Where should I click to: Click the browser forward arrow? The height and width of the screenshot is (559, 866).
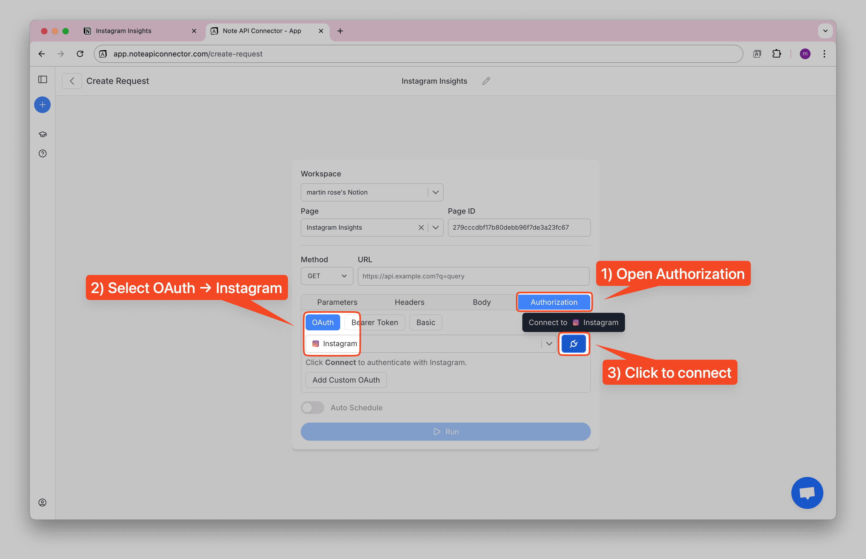pos(61,54)
